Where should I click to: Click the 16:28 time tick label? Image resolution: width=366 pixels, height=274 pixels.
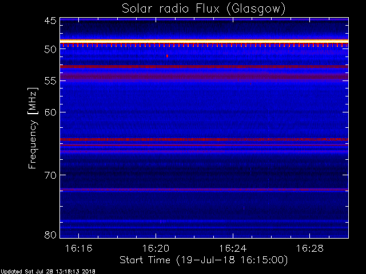[310, 248]
